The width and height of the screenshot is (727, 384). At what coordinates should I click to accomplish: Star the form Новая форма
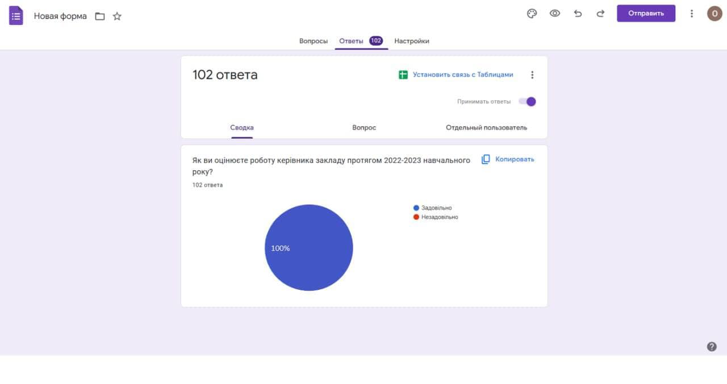pos(117,16)
